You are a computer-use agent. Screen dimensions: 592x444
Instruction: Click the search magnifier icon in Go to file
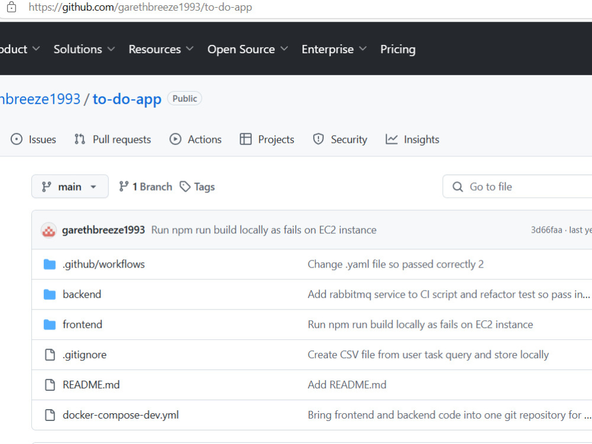[x=458, y=186]
